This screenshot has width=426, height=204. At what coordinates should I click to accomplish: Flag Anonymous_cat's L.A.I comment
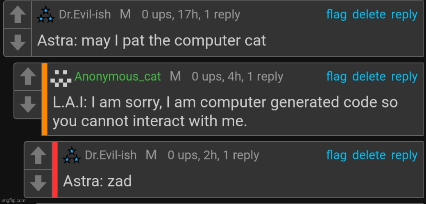336,76
